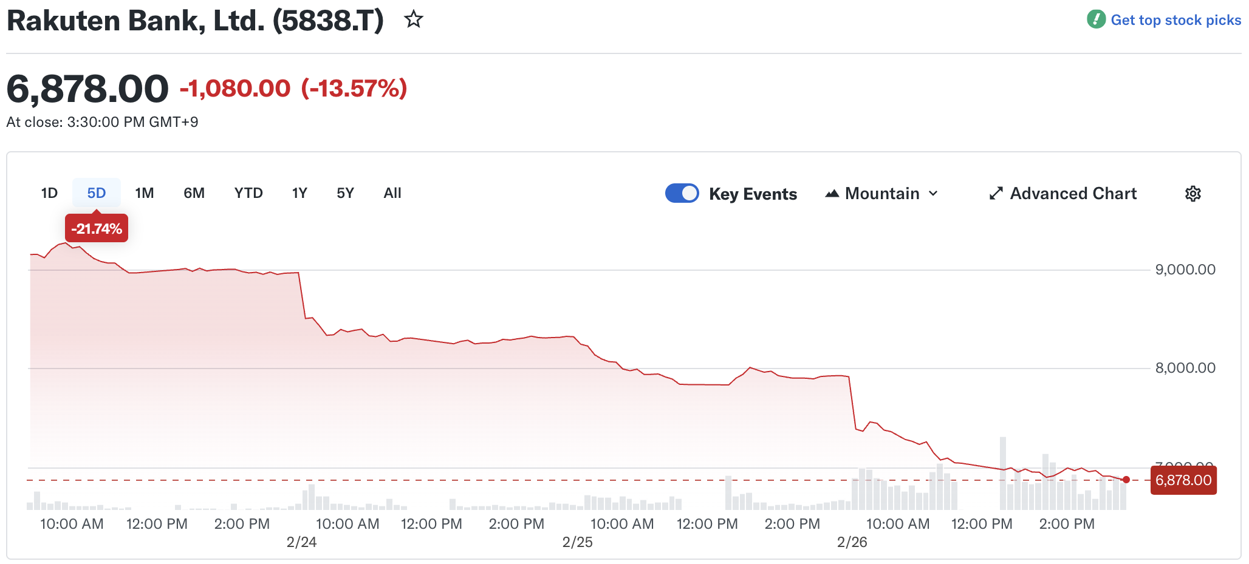Show All time range
Viewport: 1249px width, 564px height.
[392, 193]
